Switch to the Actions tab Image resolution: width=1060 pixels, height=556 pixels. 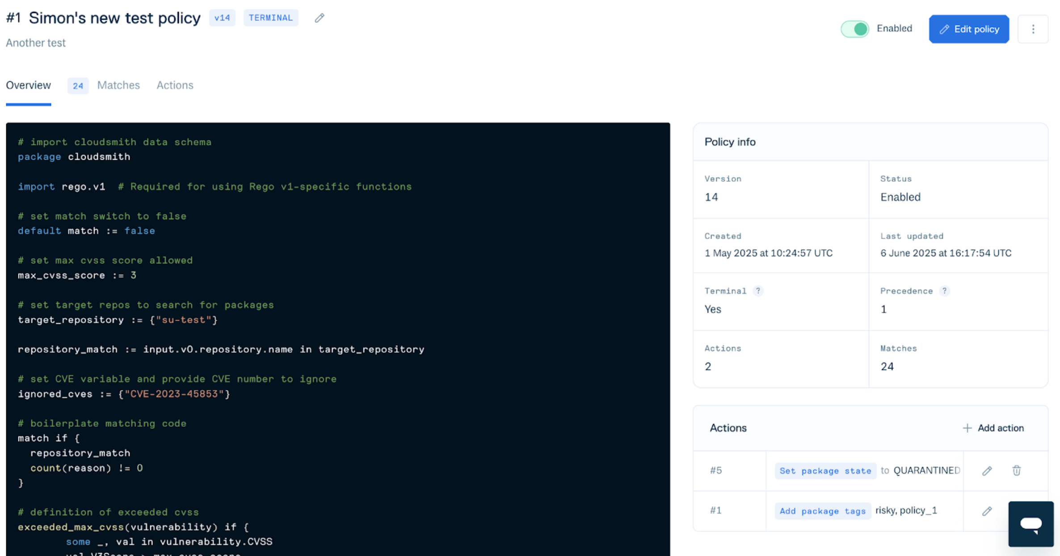(175, 85)
